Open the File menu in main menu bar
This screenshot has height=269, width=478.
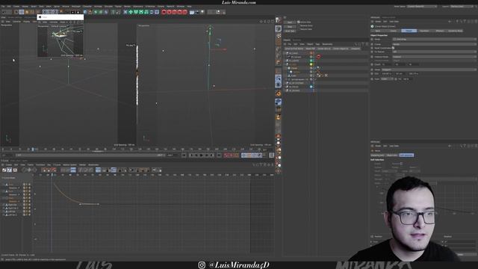tap(3, 6)
